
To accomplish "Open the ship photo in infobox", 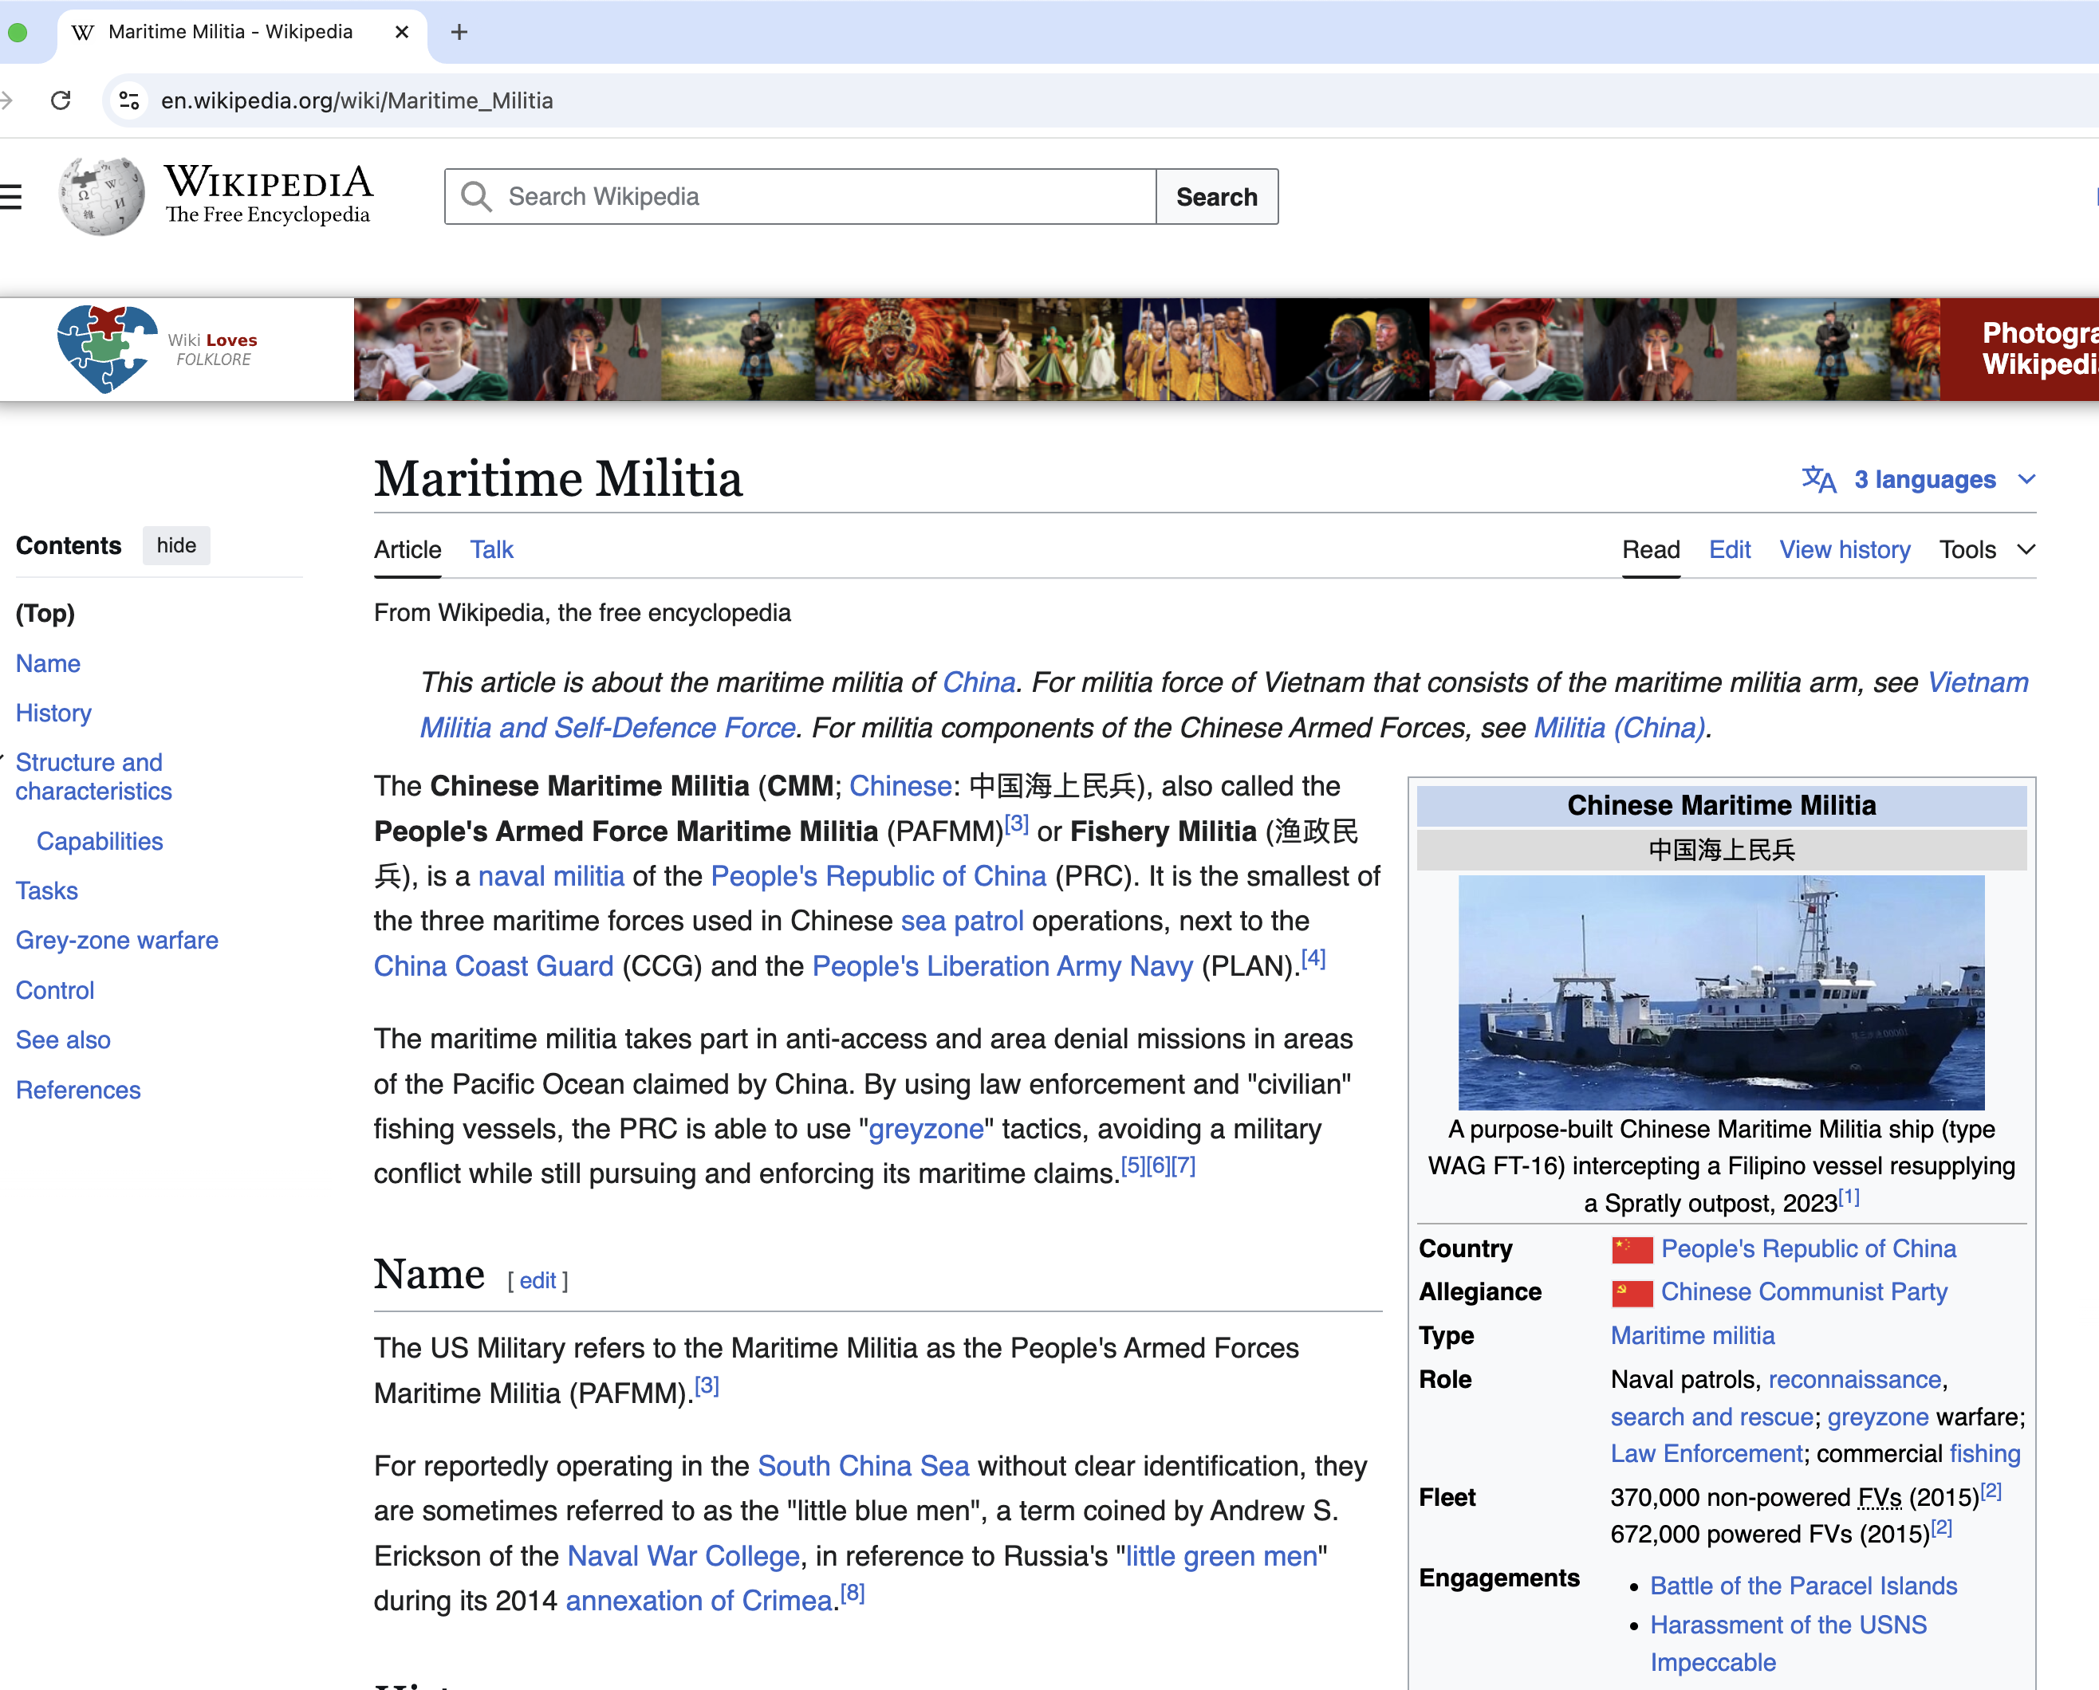I will [x=1721, y=992].
